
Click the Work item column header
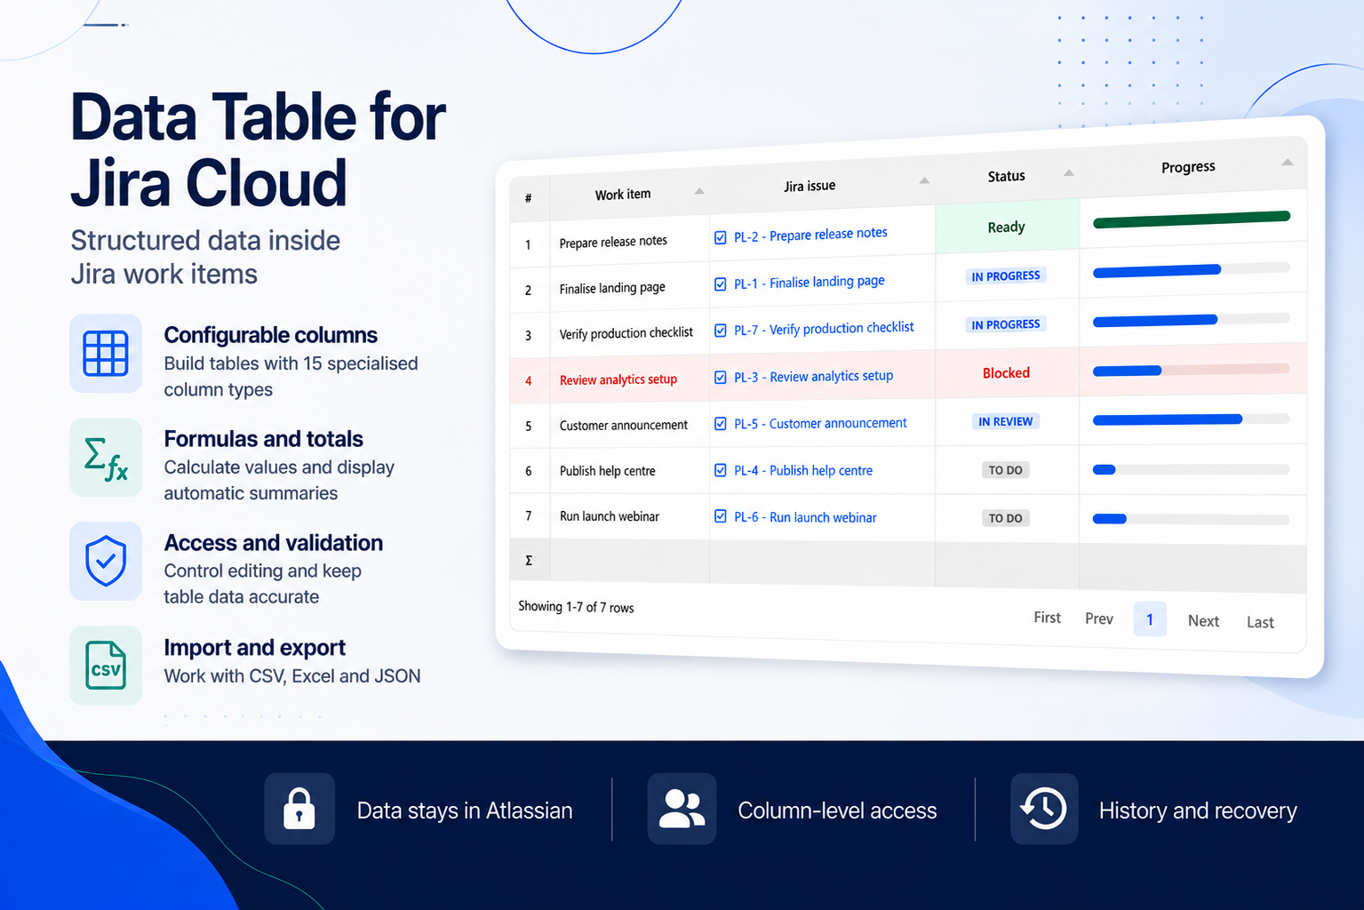tap(629, 194)
